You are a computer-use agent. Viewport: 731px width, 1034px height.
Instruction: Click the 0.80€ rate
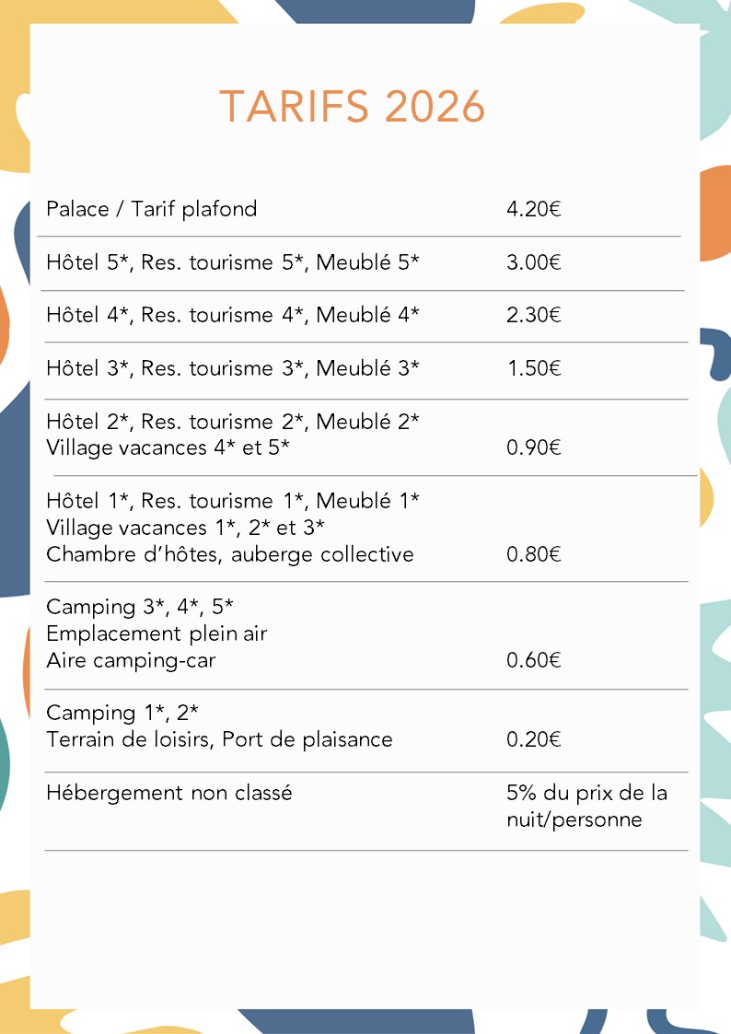click(x=533, y=554)
